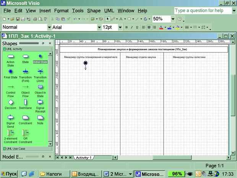Open the 12pt font size dropdown
The width and height of the screenshot is (237, 178).
coord(120,28)
